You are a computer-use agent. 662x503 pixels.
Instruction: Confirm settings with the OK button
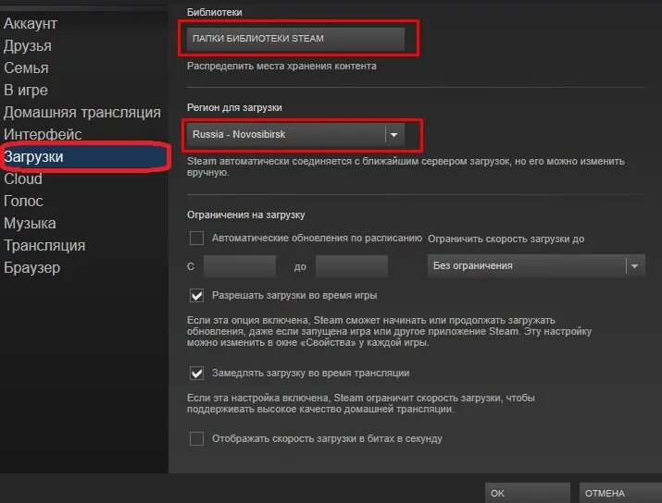[528, 493]
